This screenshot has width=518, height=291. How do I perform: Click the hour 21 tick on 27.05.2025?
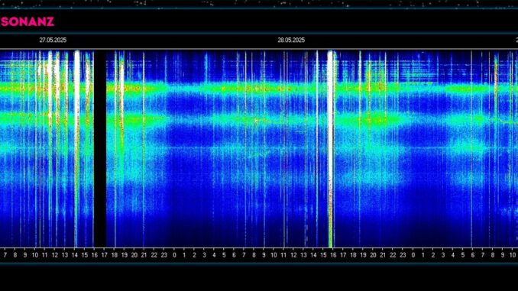tap(144, 255)
